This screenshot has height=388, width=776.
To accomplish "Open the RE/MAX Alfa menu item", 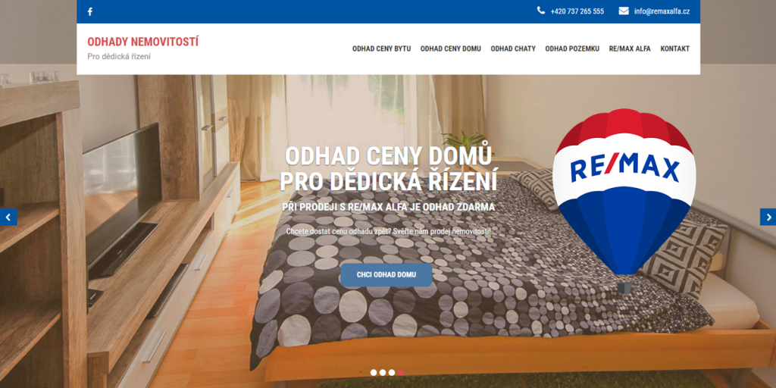I will [x=630, y=48].
